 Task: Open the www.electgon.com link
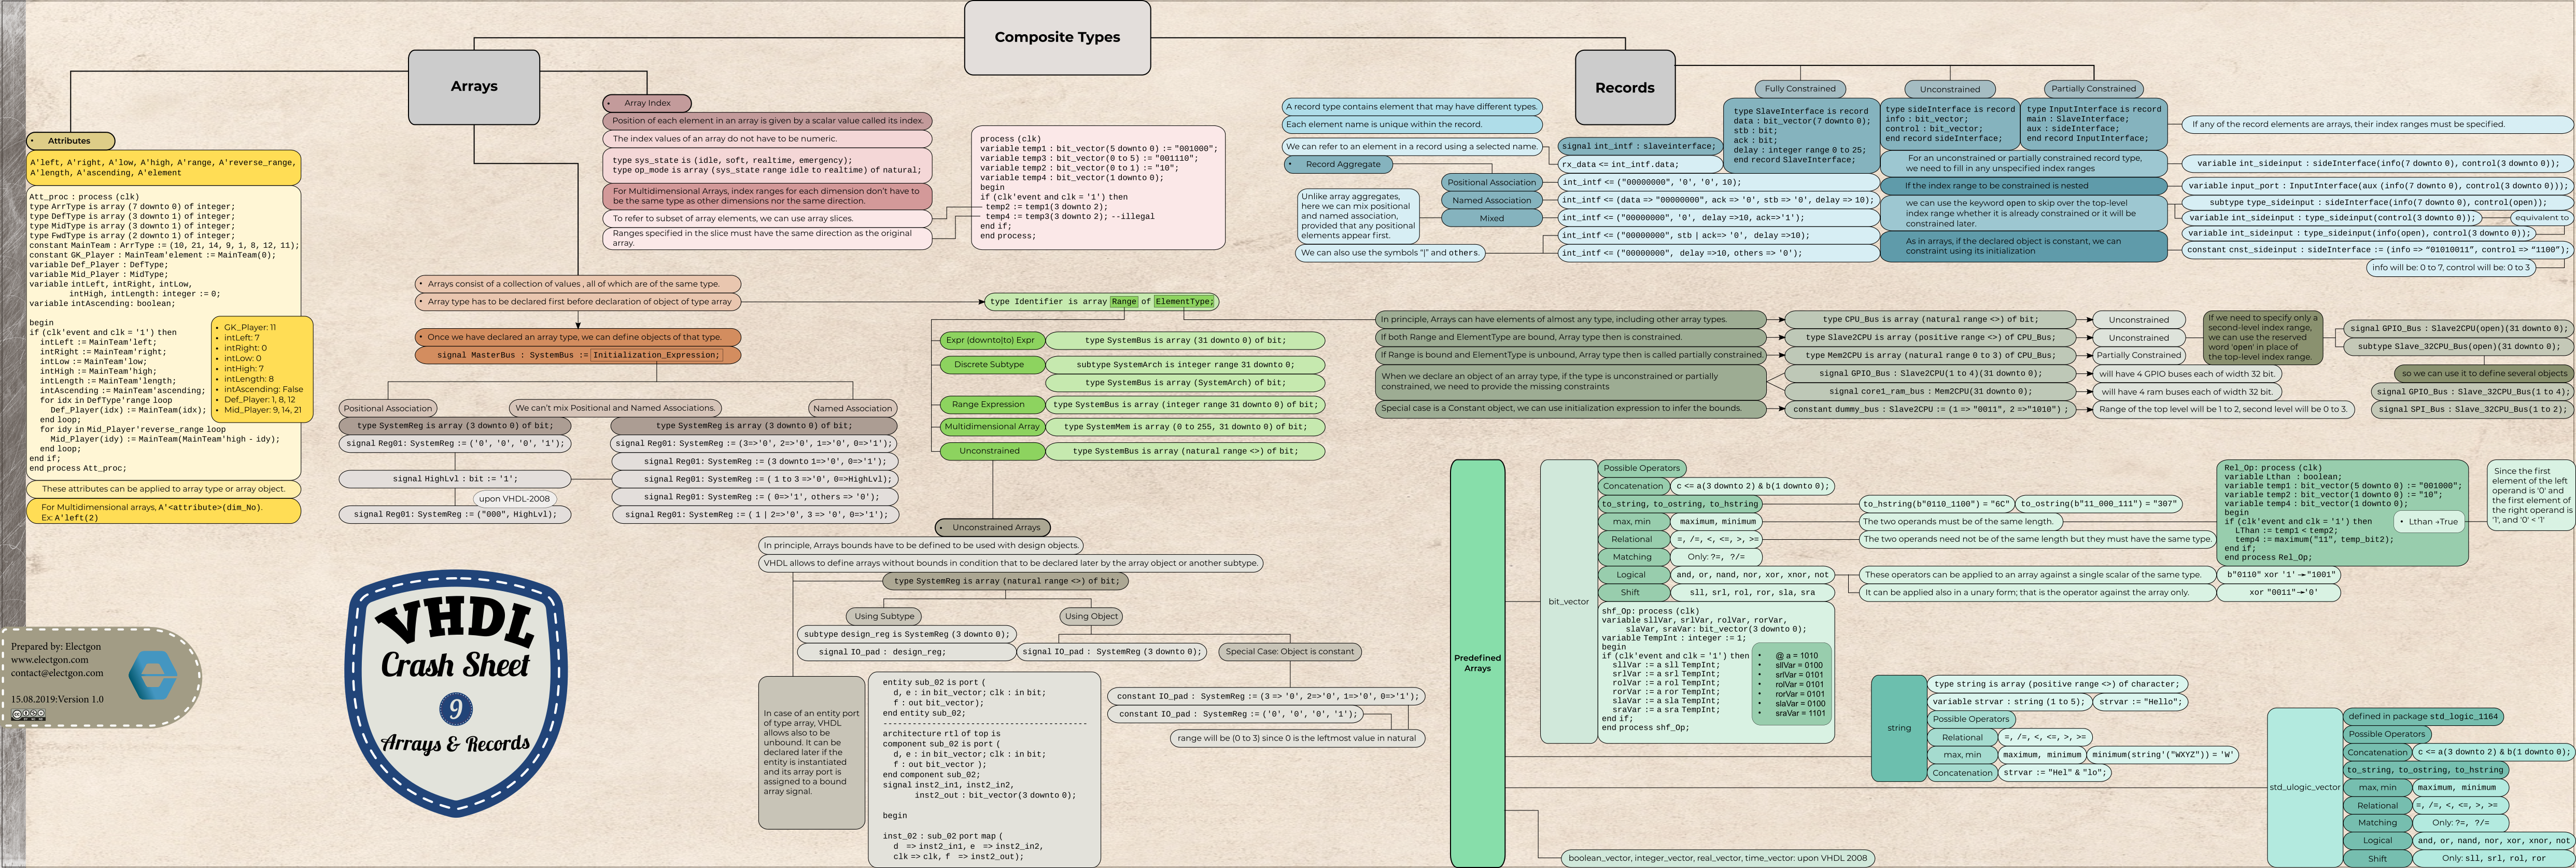(x=50, y=660)
